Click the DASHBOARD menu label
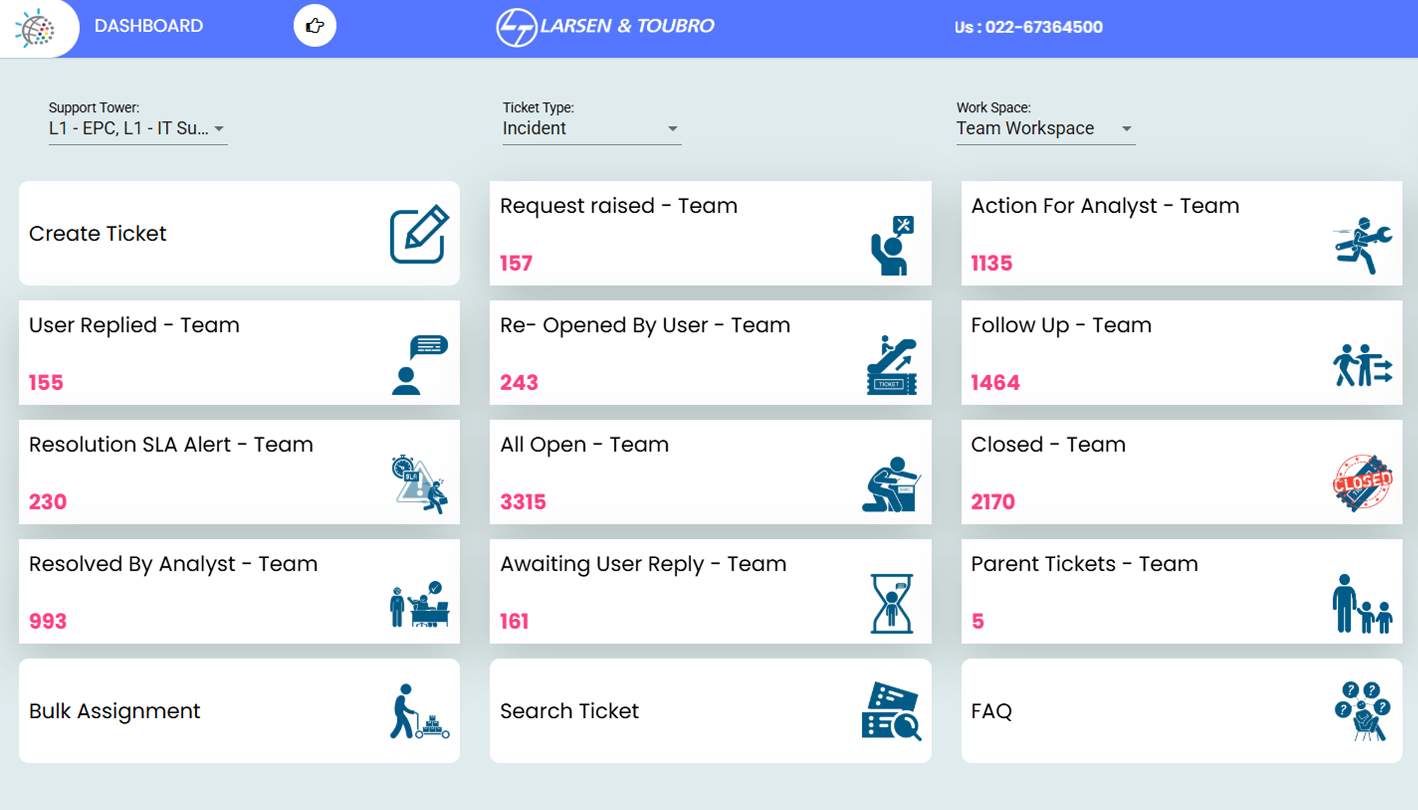The width and height of the screenshot is (1418, 810). pyautogui.click(x=148, y=26)
